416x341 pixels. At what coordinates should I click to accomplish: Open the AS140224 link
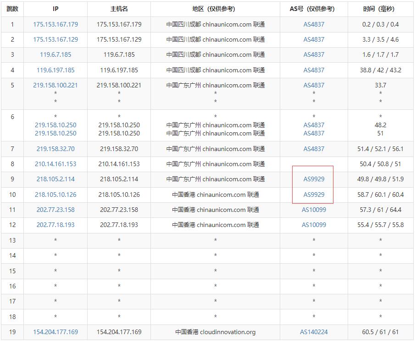(314, 332)
